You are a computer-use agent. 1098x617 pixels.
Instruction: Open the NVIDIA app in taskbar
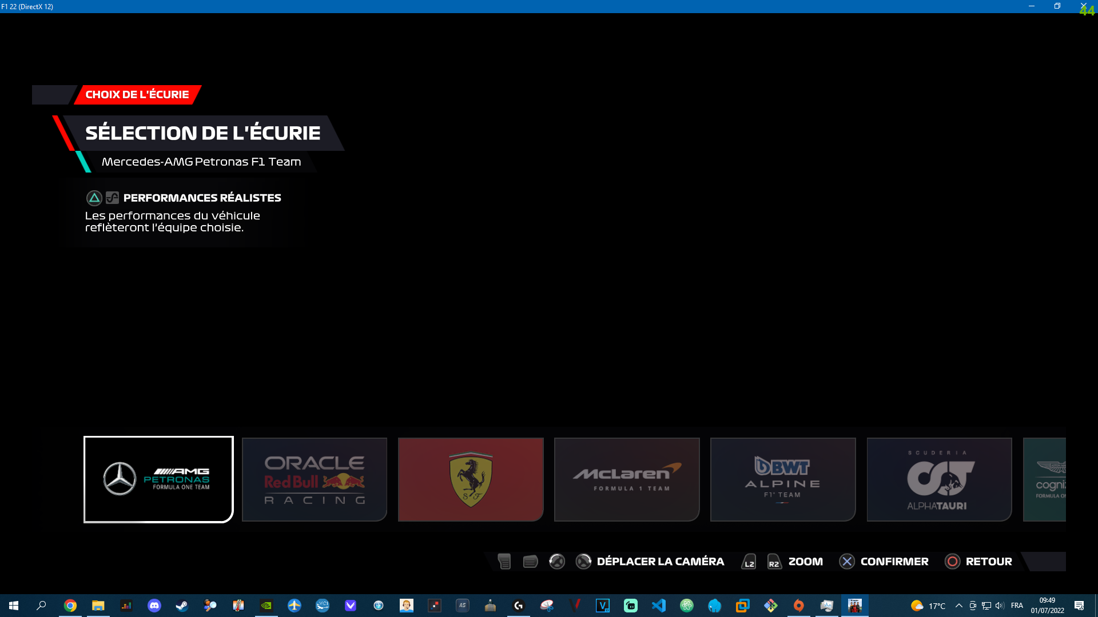pos(266,606)
